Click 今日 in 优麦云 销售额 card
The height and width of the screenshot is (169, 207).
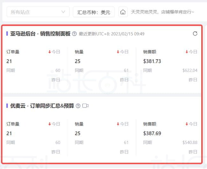(193, 124)
